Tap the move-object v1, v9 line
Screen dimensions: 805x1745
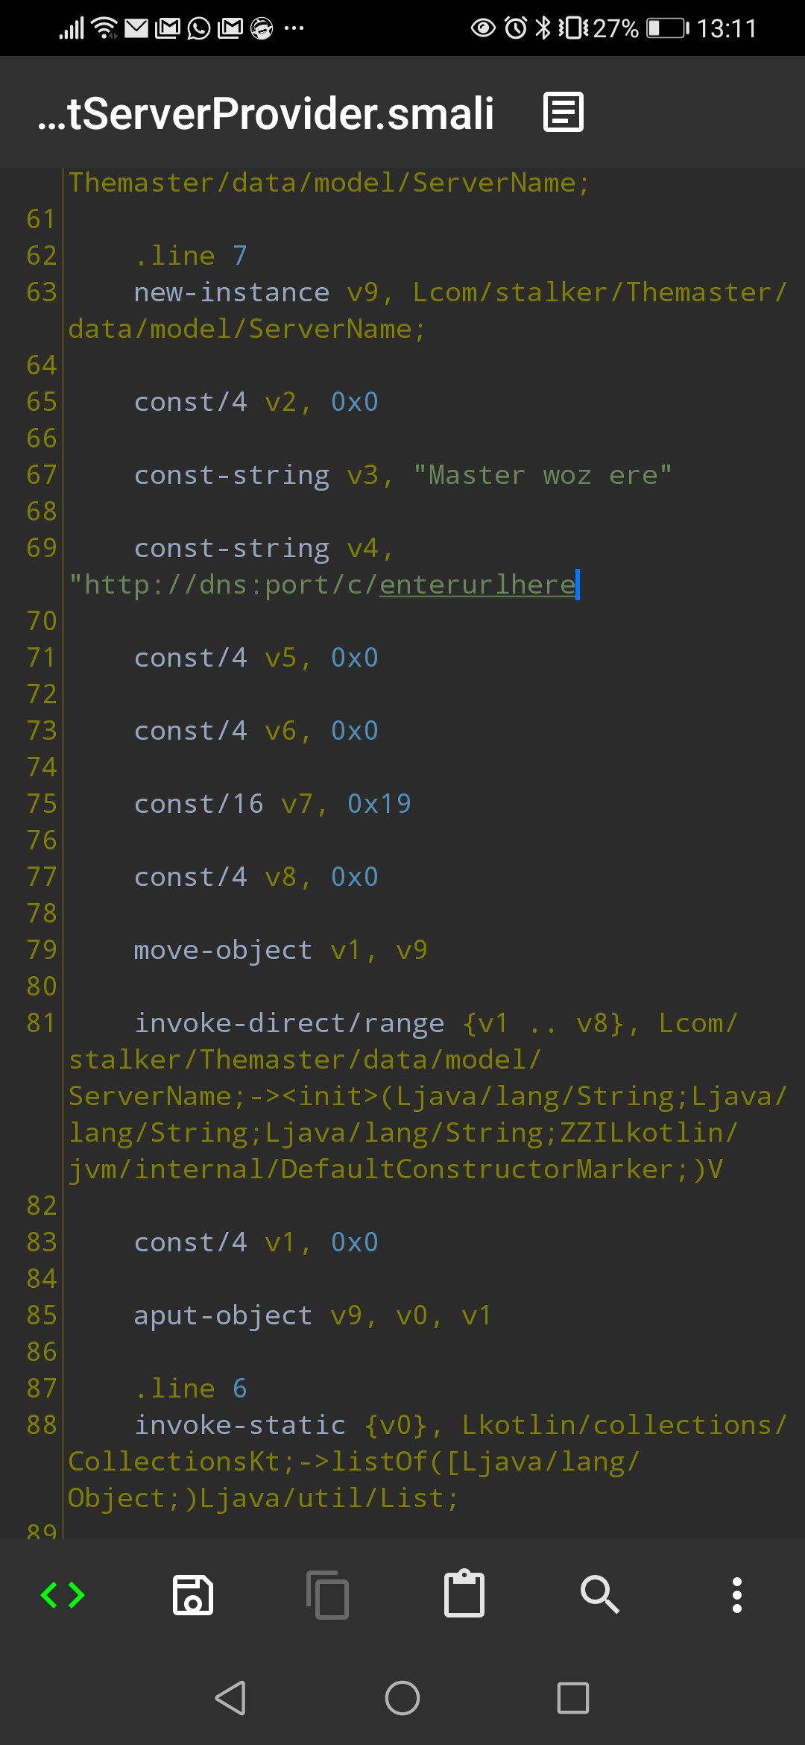[280, 950]
